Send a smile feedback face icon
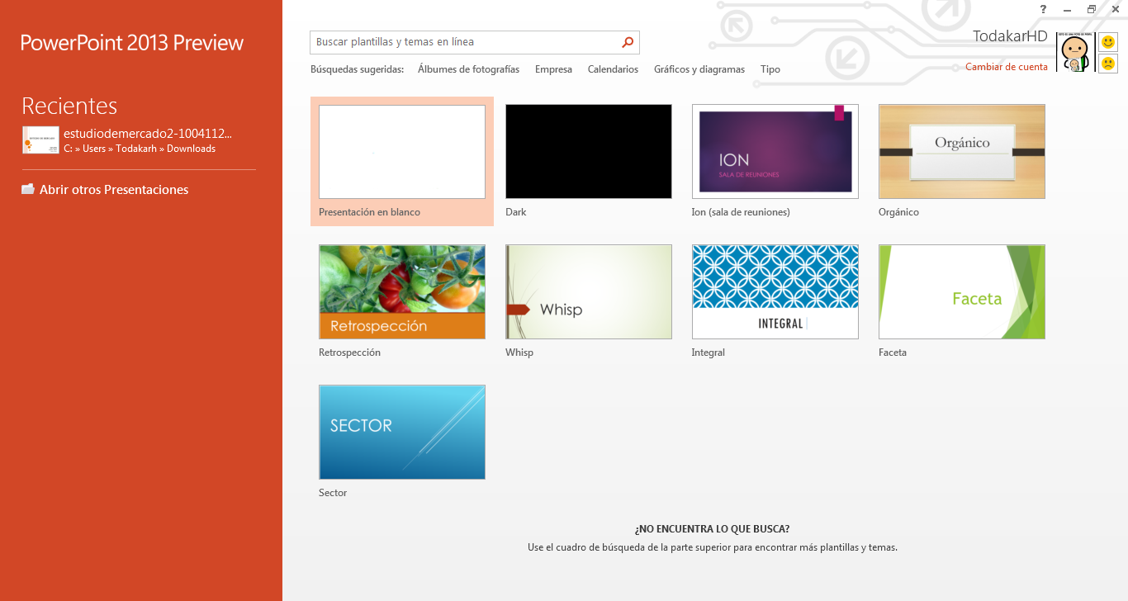1128x601 pixels. [1108, 42]
